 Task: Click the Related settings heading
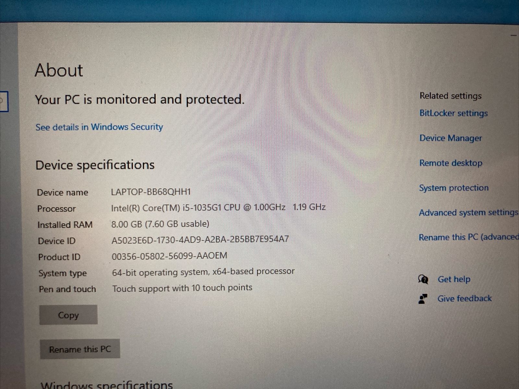coord(451,96)
